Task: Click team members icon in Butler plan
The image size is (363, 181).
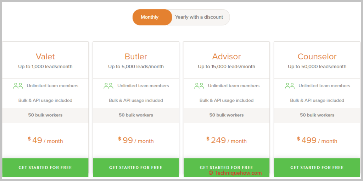Action: (x=108, y=86)
